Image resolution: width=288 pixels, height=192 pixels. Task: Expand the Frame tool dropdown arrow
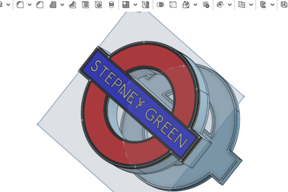(x=272, y=5)
